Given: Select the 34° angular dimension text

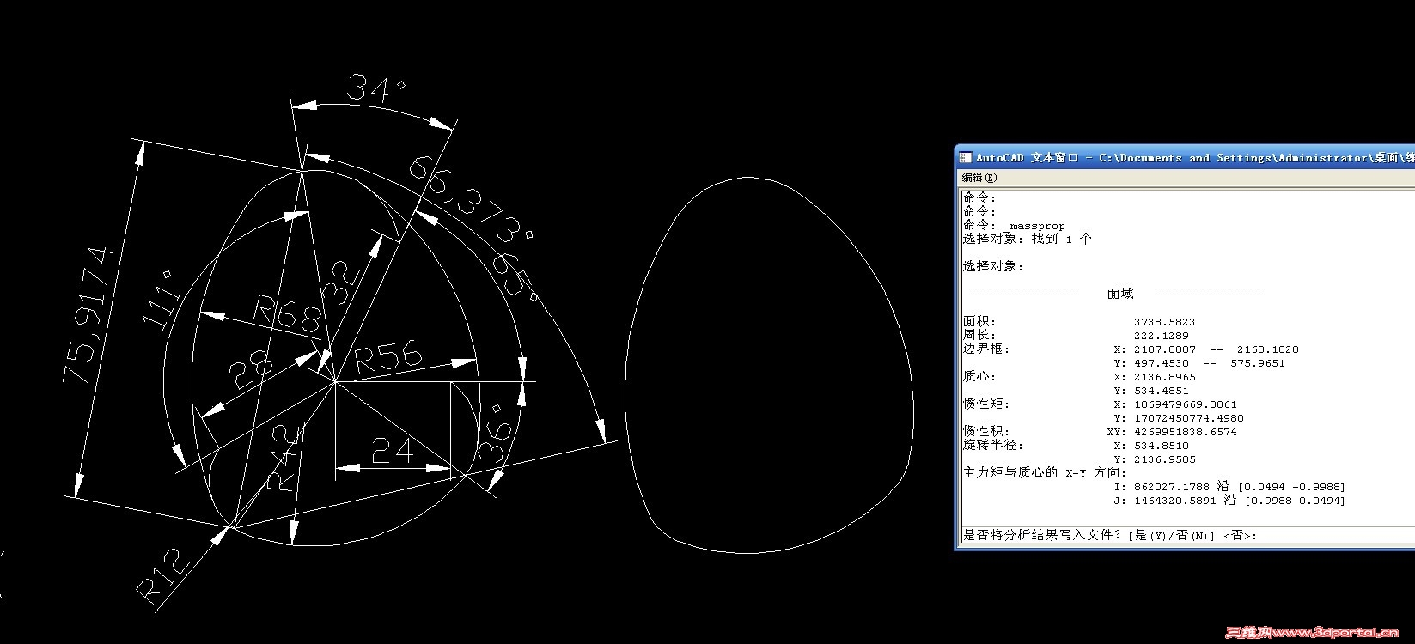Looking at the screenshot, I should click(375, 88).
